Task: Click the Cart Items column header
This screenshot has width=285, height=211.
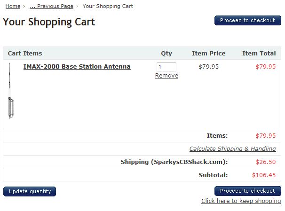Action: [x=25, y=54]
